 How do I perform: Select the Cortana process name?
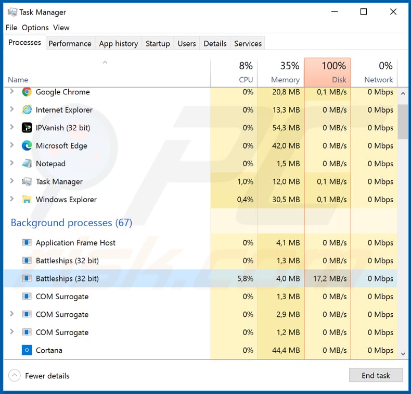[49, 350]
